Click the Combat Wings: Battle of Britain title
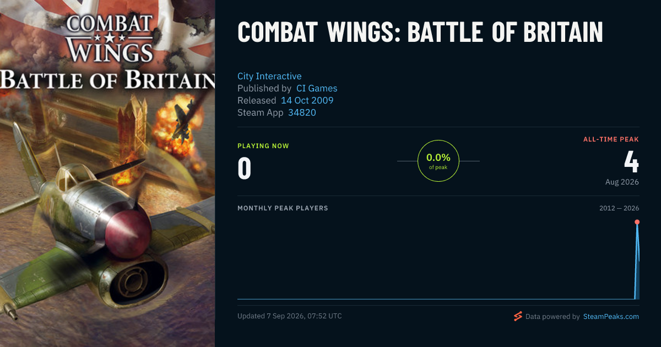 tap(420, 32)
